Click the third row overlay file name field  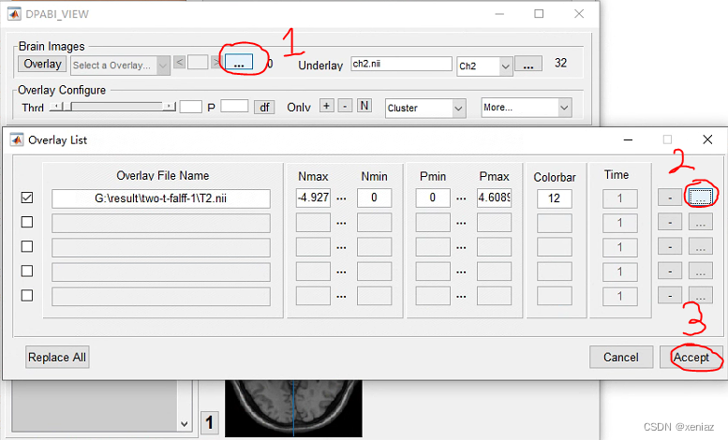click(x=160, y=247)
